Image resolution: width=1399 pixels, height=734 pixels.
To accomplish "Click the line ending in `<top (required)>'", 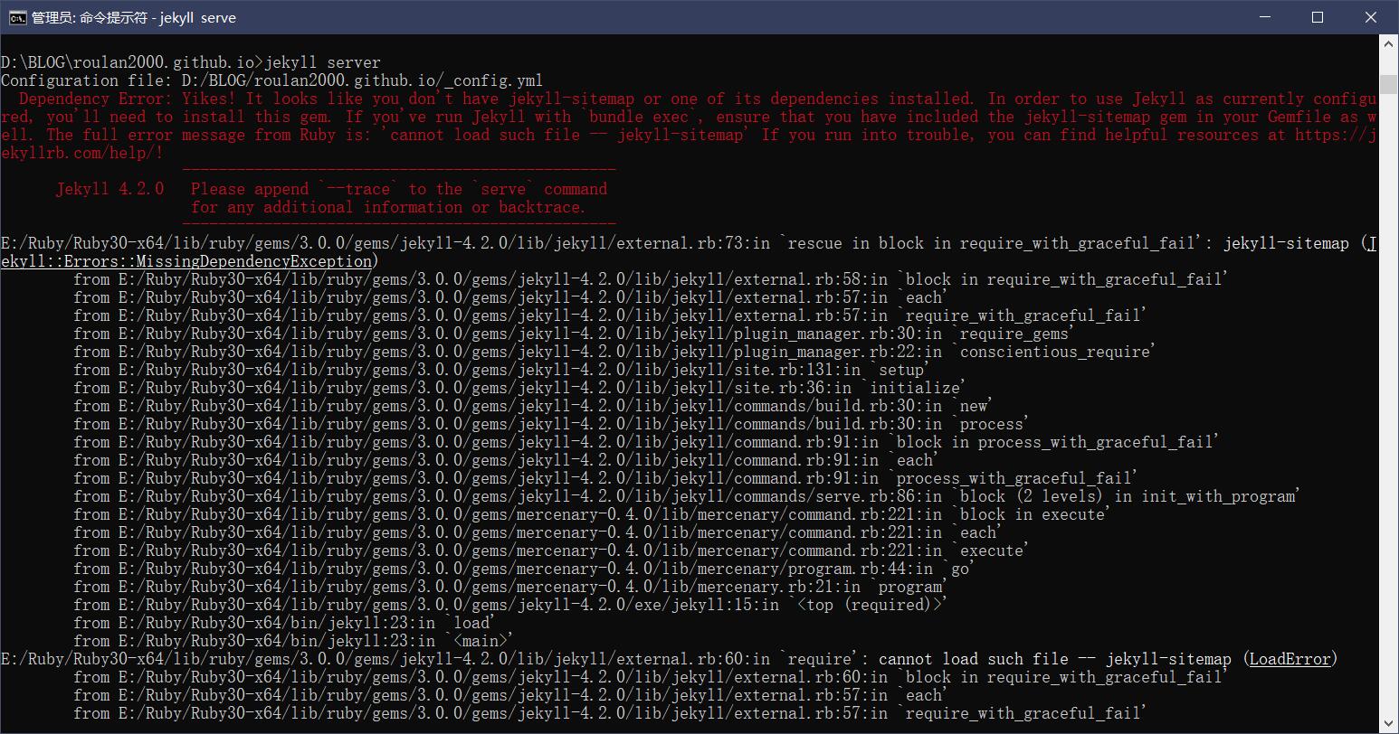I will point(510,605).
